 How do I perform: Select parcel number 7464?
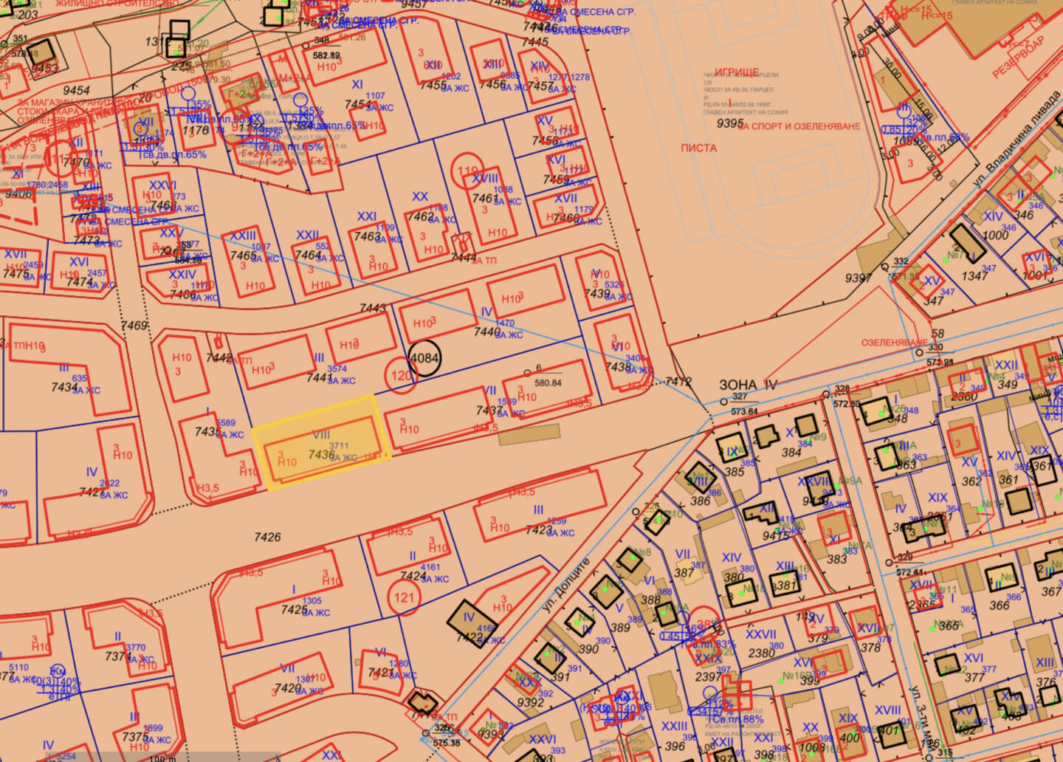(x=309, y=255)
